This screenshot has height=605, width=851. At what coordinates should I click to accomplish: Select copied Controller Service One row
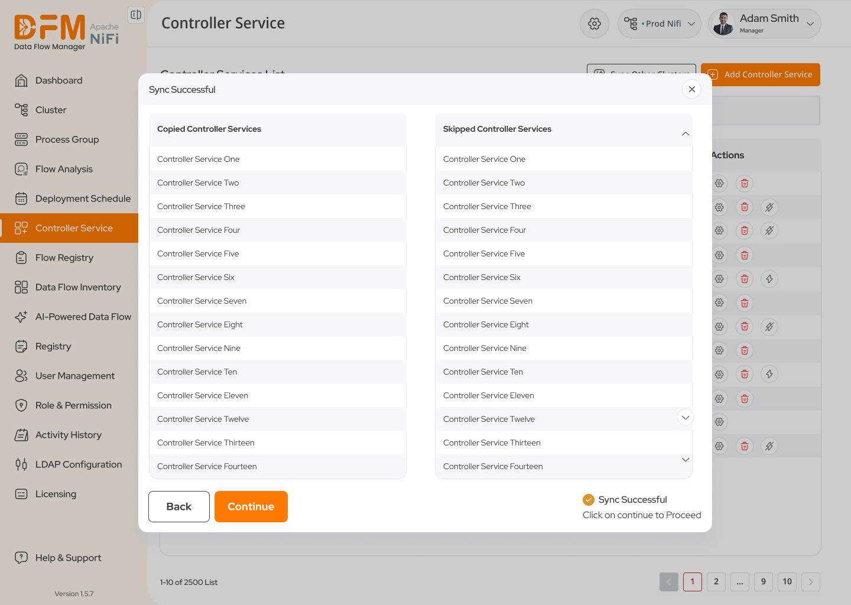(278, 159)
